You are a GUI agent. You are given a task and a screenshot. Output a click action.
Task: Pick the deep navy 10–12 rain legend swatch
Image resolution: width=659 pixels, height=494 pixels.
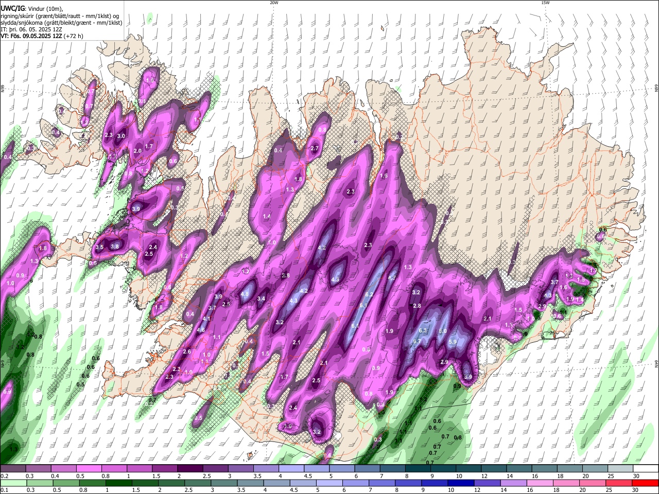(x=460, y=483)
